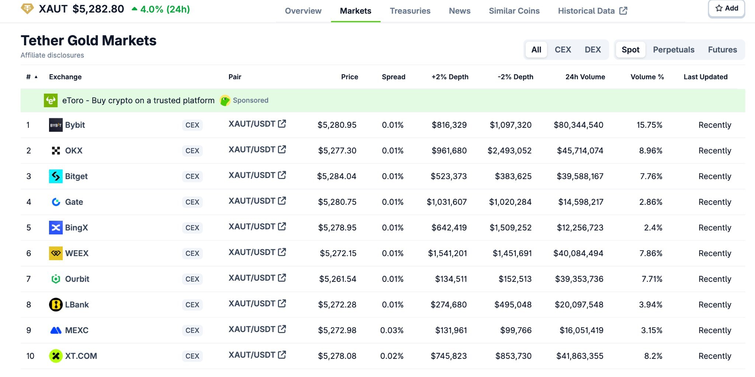Open Bybit's XAUT/USDT external link
755x377 pixels.
[x=281, y=124]
